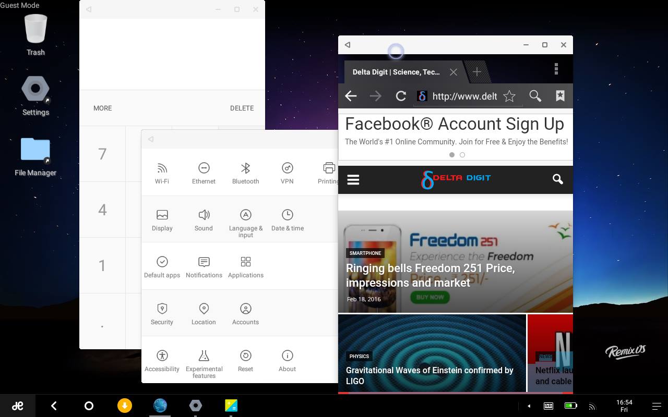Switch to browser globe icon in taskbar
Image resolution: width=668 pixels, height=417 pixels.
pos(160,406)
